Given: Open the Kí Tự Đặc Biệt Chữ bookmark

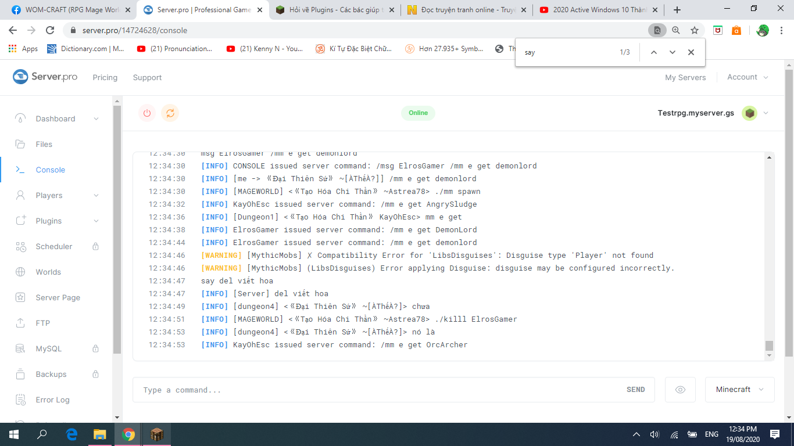Looking at the screenshot, I should (x=353, y=49).
